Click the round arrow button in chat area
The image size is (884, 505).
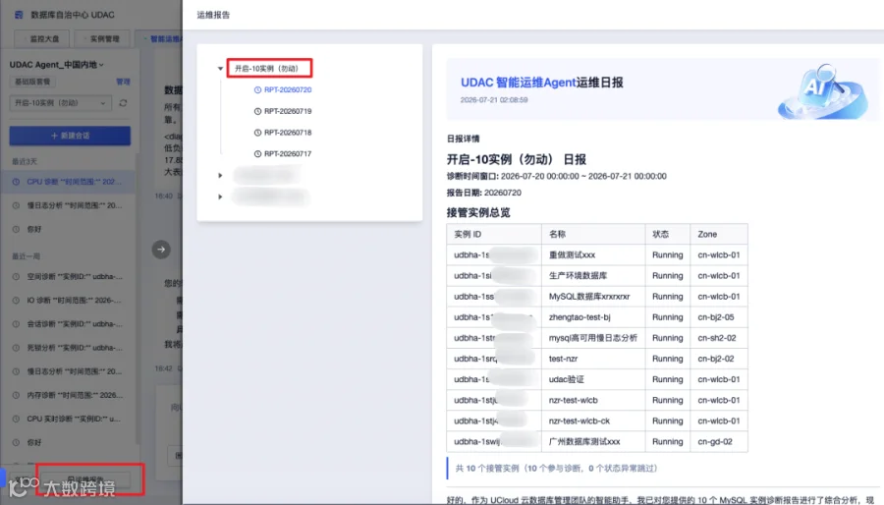coord(161,250)
